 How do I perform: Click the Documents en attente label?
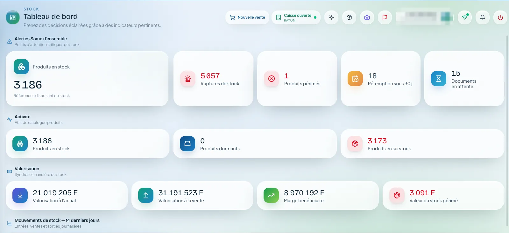(464, 84)
